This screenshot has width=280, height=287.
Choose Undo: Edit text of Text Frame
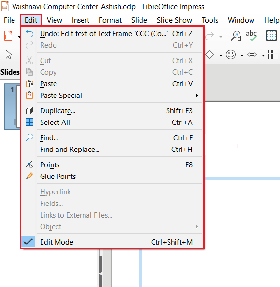coord(112,34)
